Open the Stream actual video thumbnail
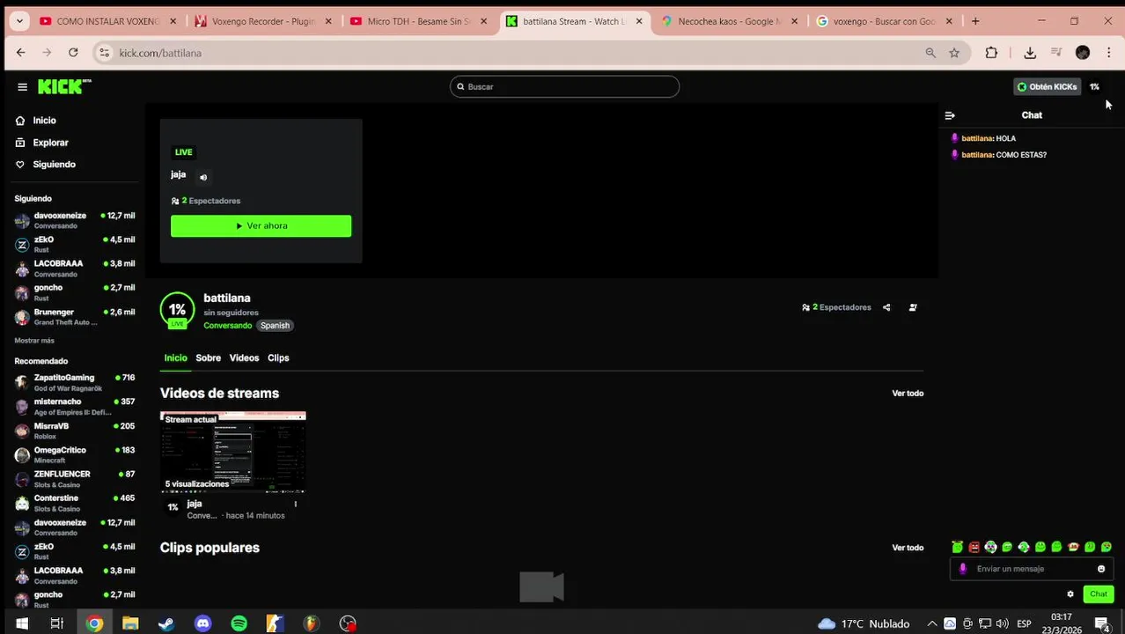Viewport: 1125px width, 634px height. [x=232, y=453]
